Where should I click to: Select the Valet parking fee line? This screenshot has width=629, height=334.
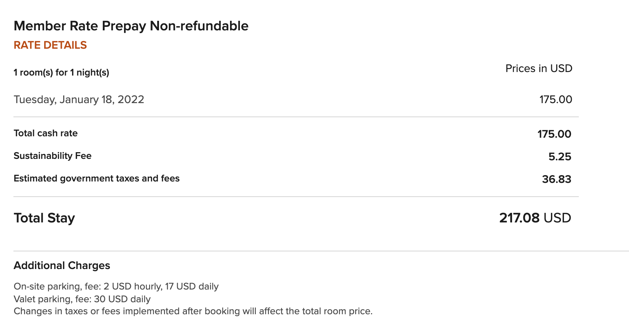[x=82, y=299]
